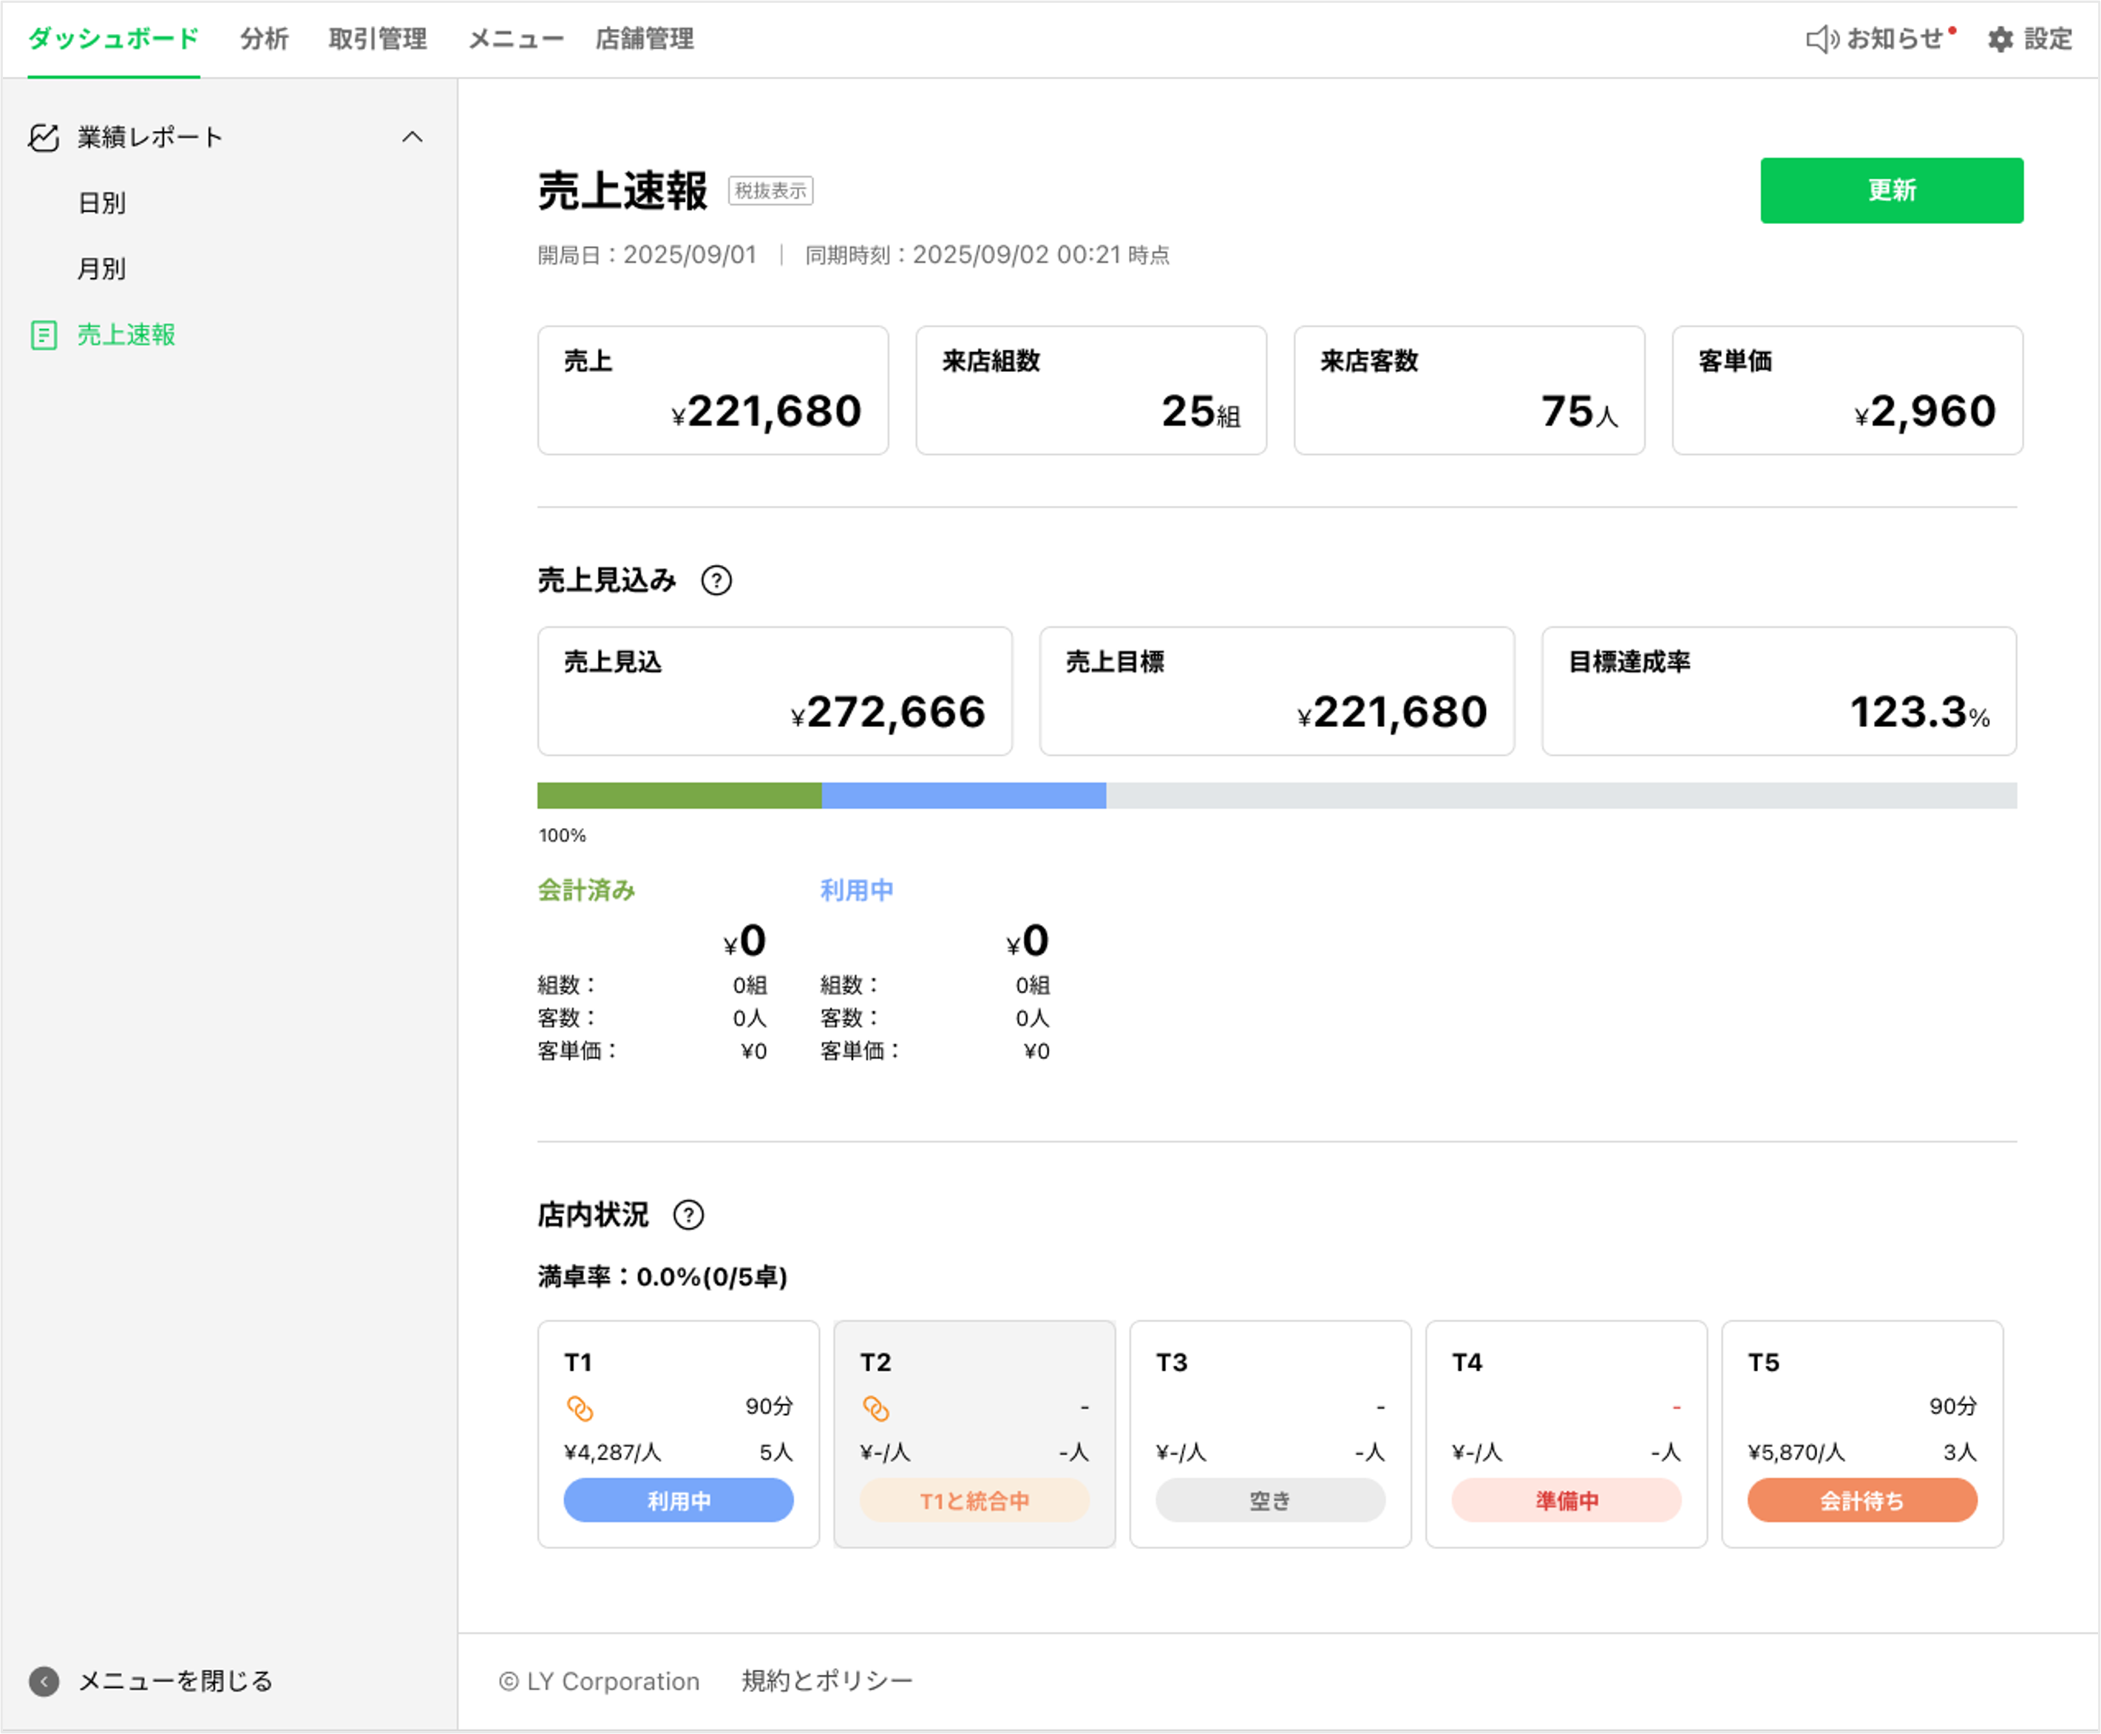
Task: Click the gray remaining progress bar segment
Action: point(1562,795)
